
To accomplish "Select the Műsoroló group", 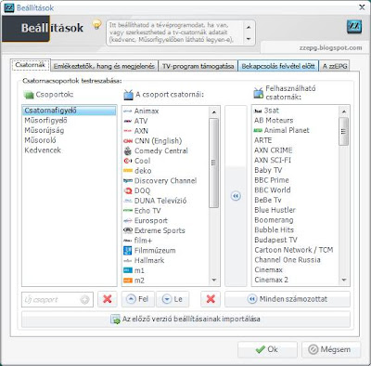I will click(70, 140).
